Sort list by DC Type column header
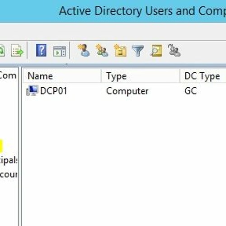This screenshot has height=226, width=226. point(203,76)
